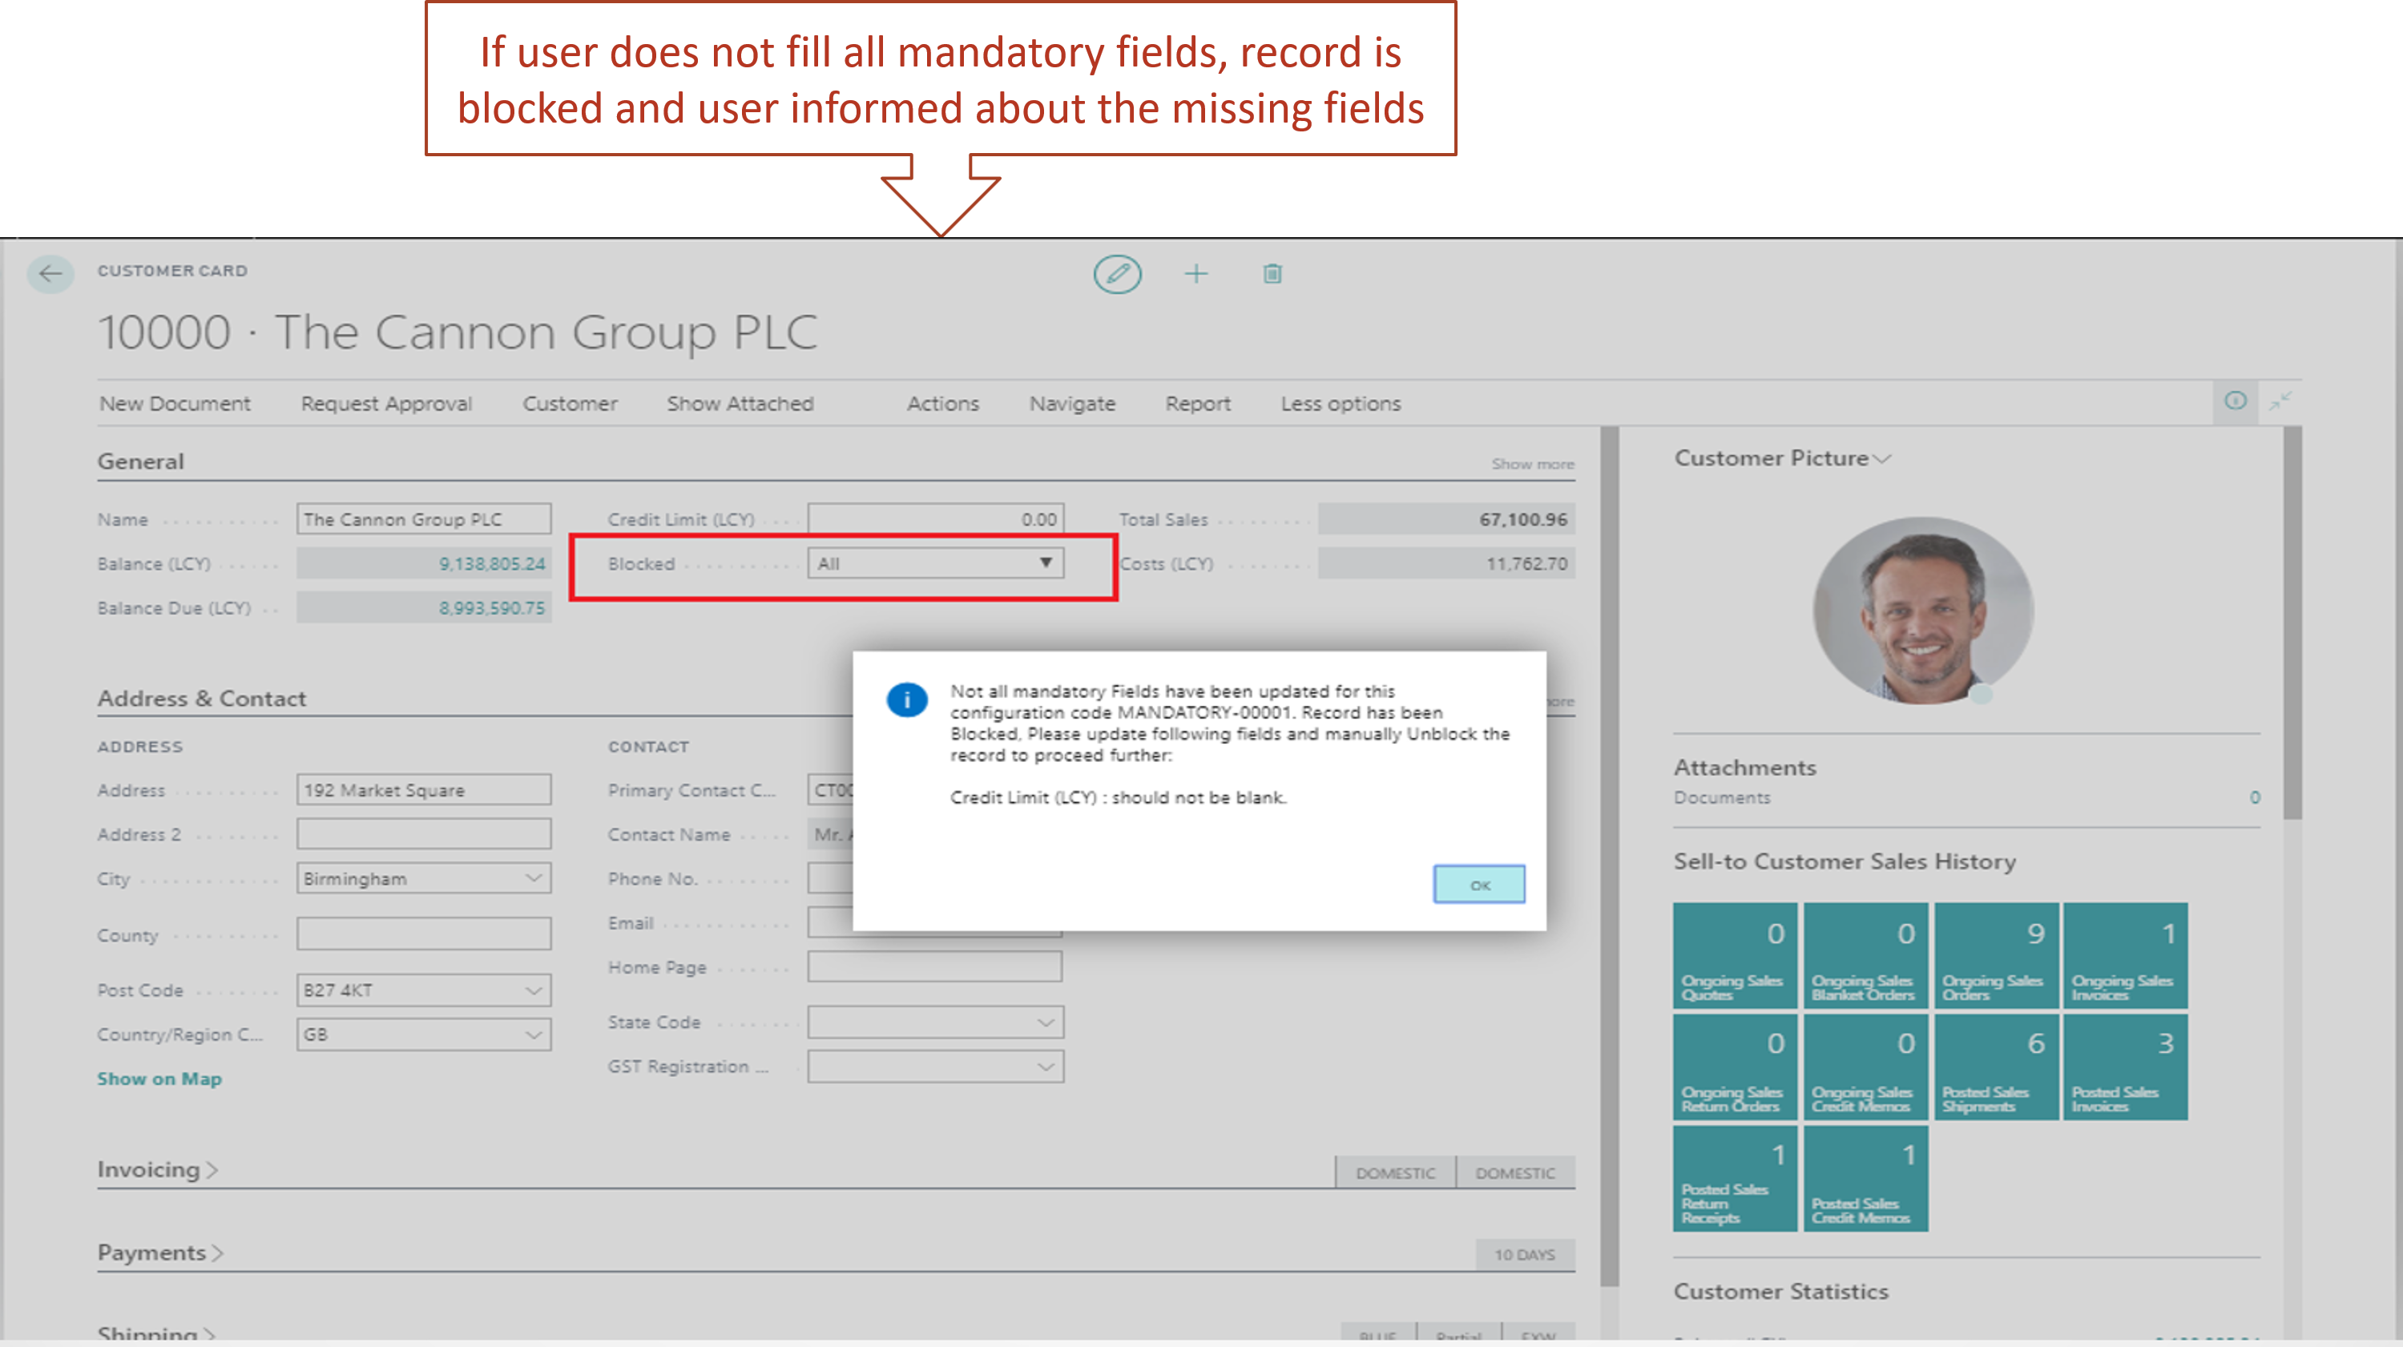Click the Total Sales value 67,100.96

pos(1446,518)
